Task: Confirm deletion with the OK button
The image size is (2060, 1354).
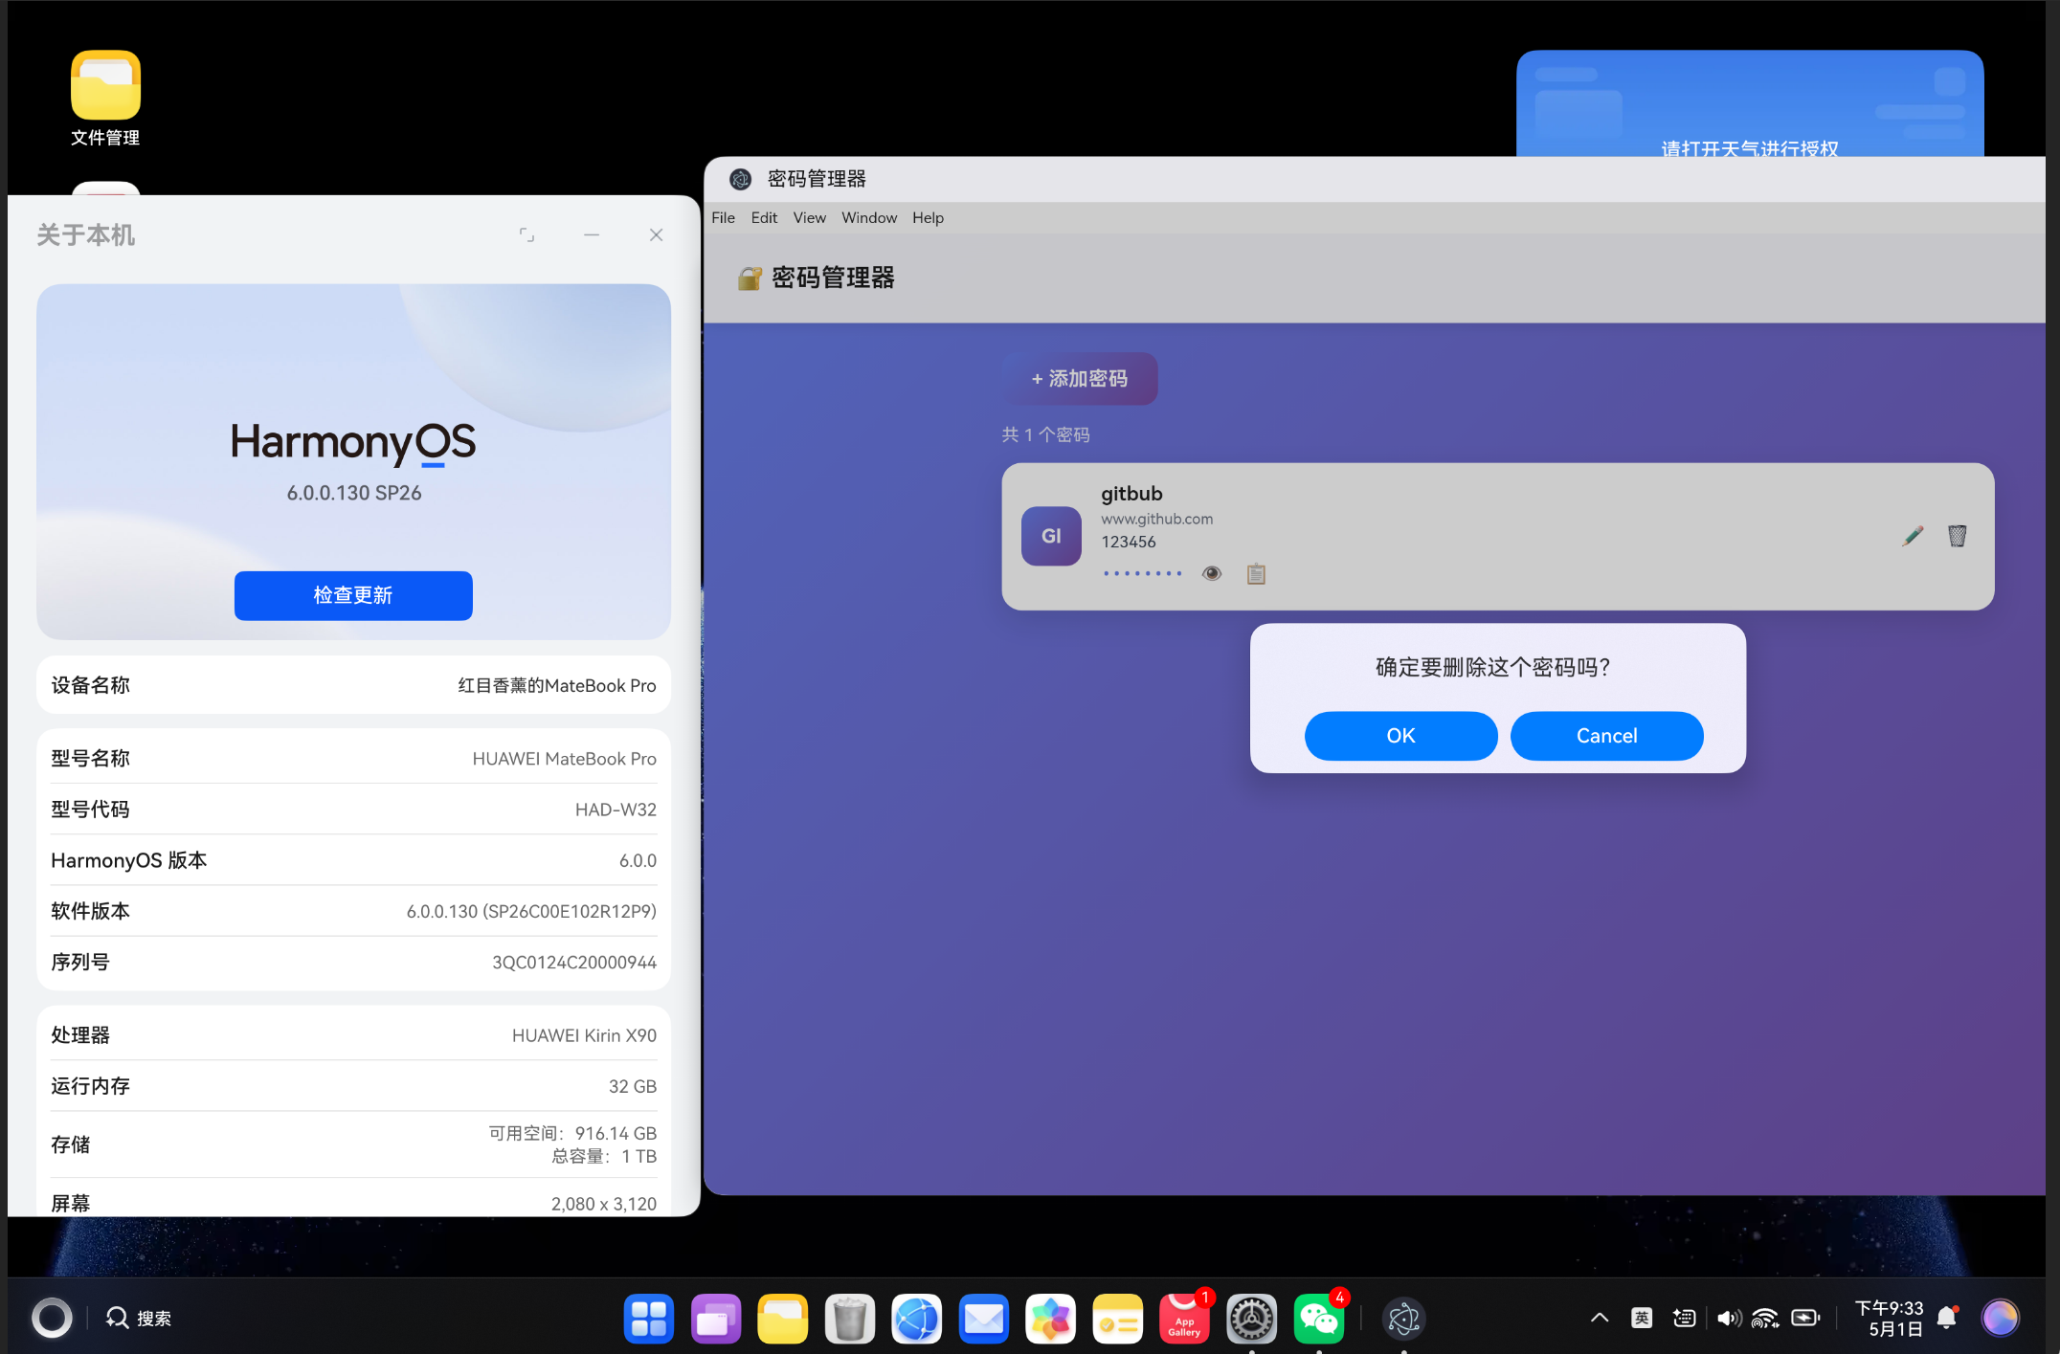Action: pos(1400,736)
